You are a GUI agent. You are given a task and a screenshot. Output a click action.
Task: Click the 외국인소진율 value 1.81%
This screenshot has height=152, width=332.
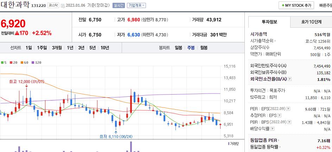(x=324, y=80)
